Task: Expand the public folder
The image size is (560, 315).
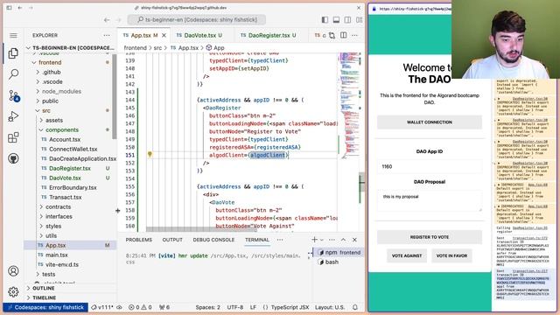Action: pyautogui.click(x=51, y=101)
